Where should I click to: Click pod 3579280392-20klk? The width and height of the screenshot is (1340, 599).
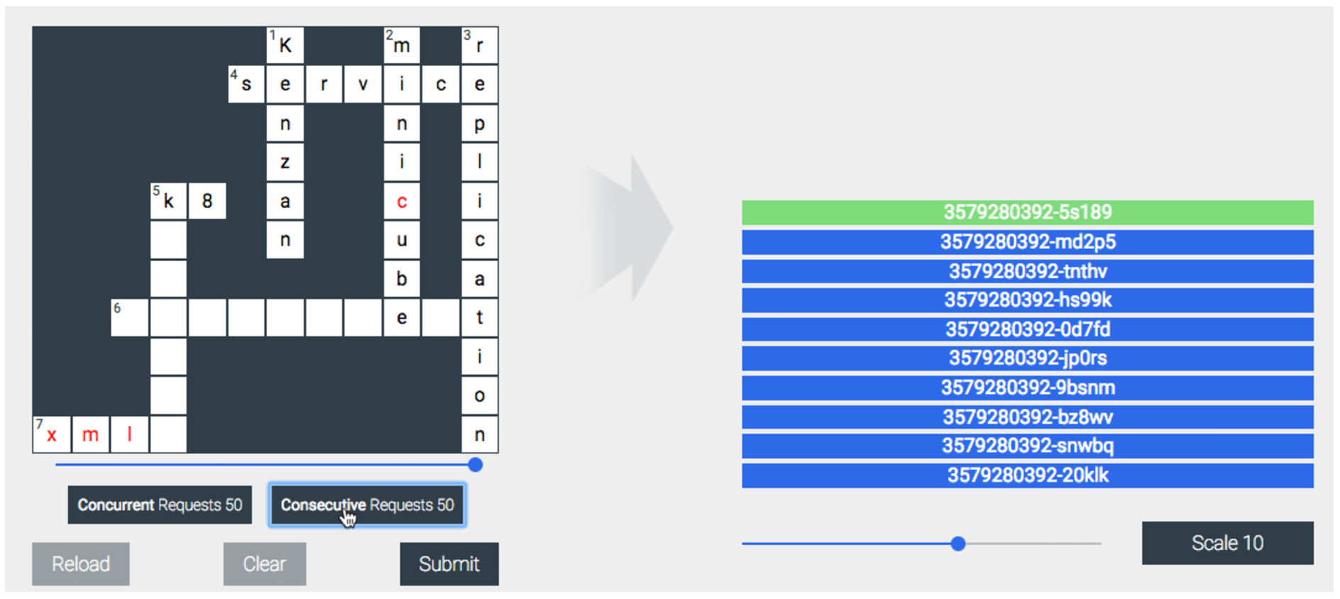click(1027, 476)
